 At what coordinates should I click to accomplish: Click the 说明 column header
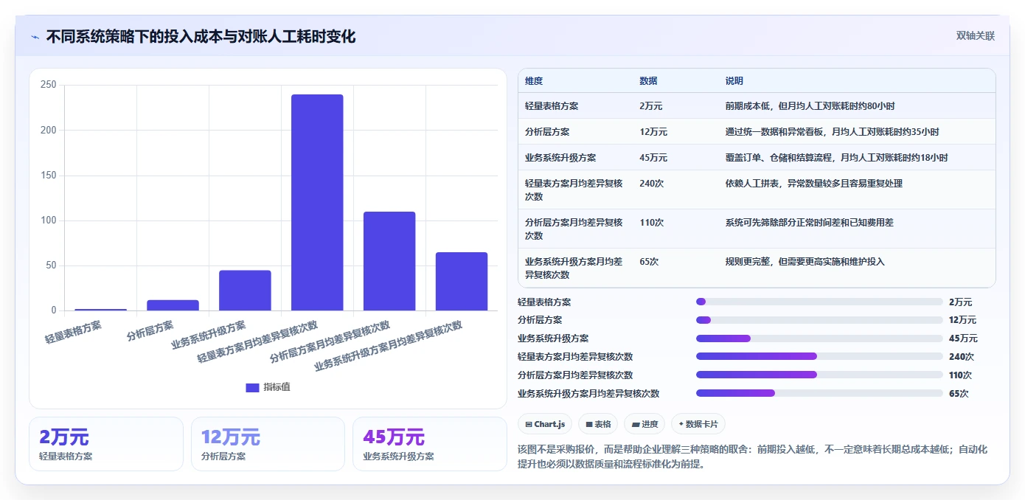point(734,81)
